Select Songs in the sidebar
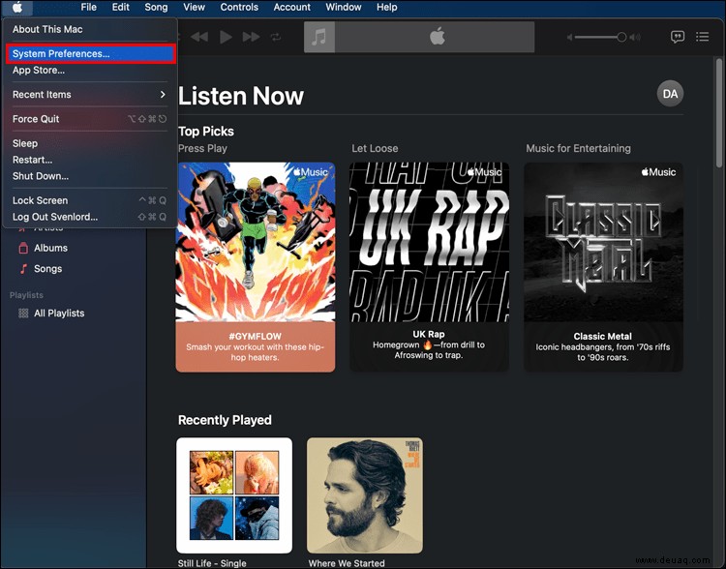The image size is (726, 569). [47, 269]
